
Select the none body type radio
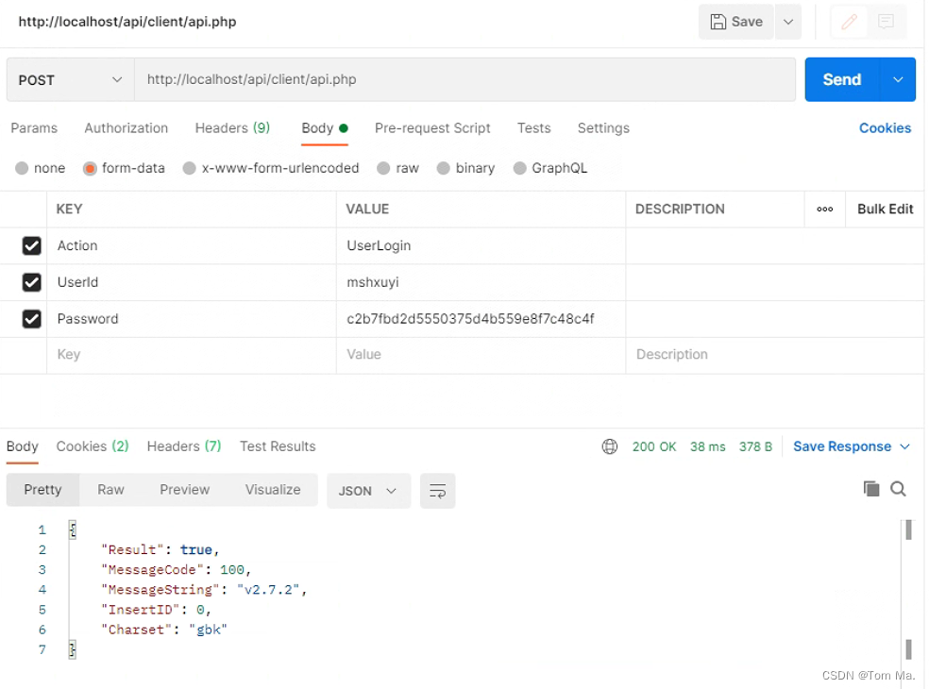[22, 168]
